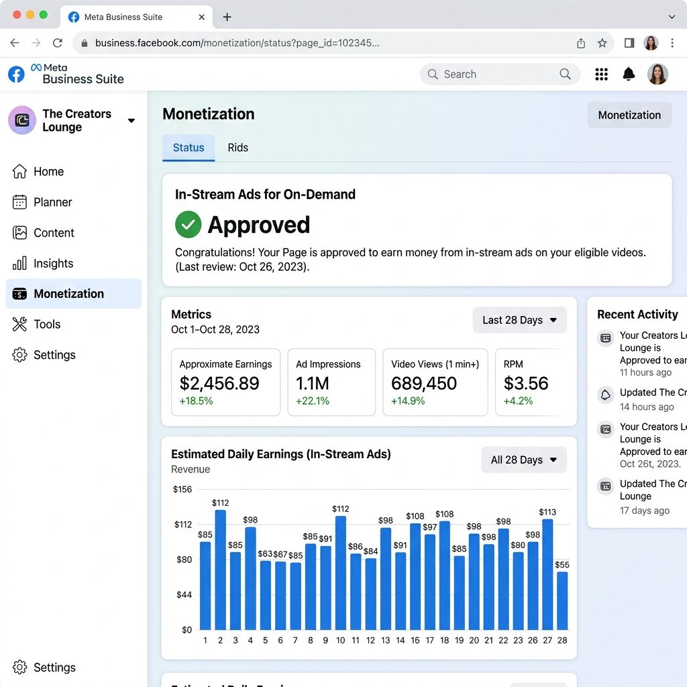Switch to the Status tab

click(189, 148)
